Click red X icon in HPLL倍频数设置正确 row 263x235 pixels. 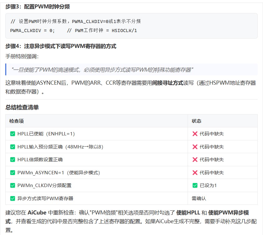(195, 159)
